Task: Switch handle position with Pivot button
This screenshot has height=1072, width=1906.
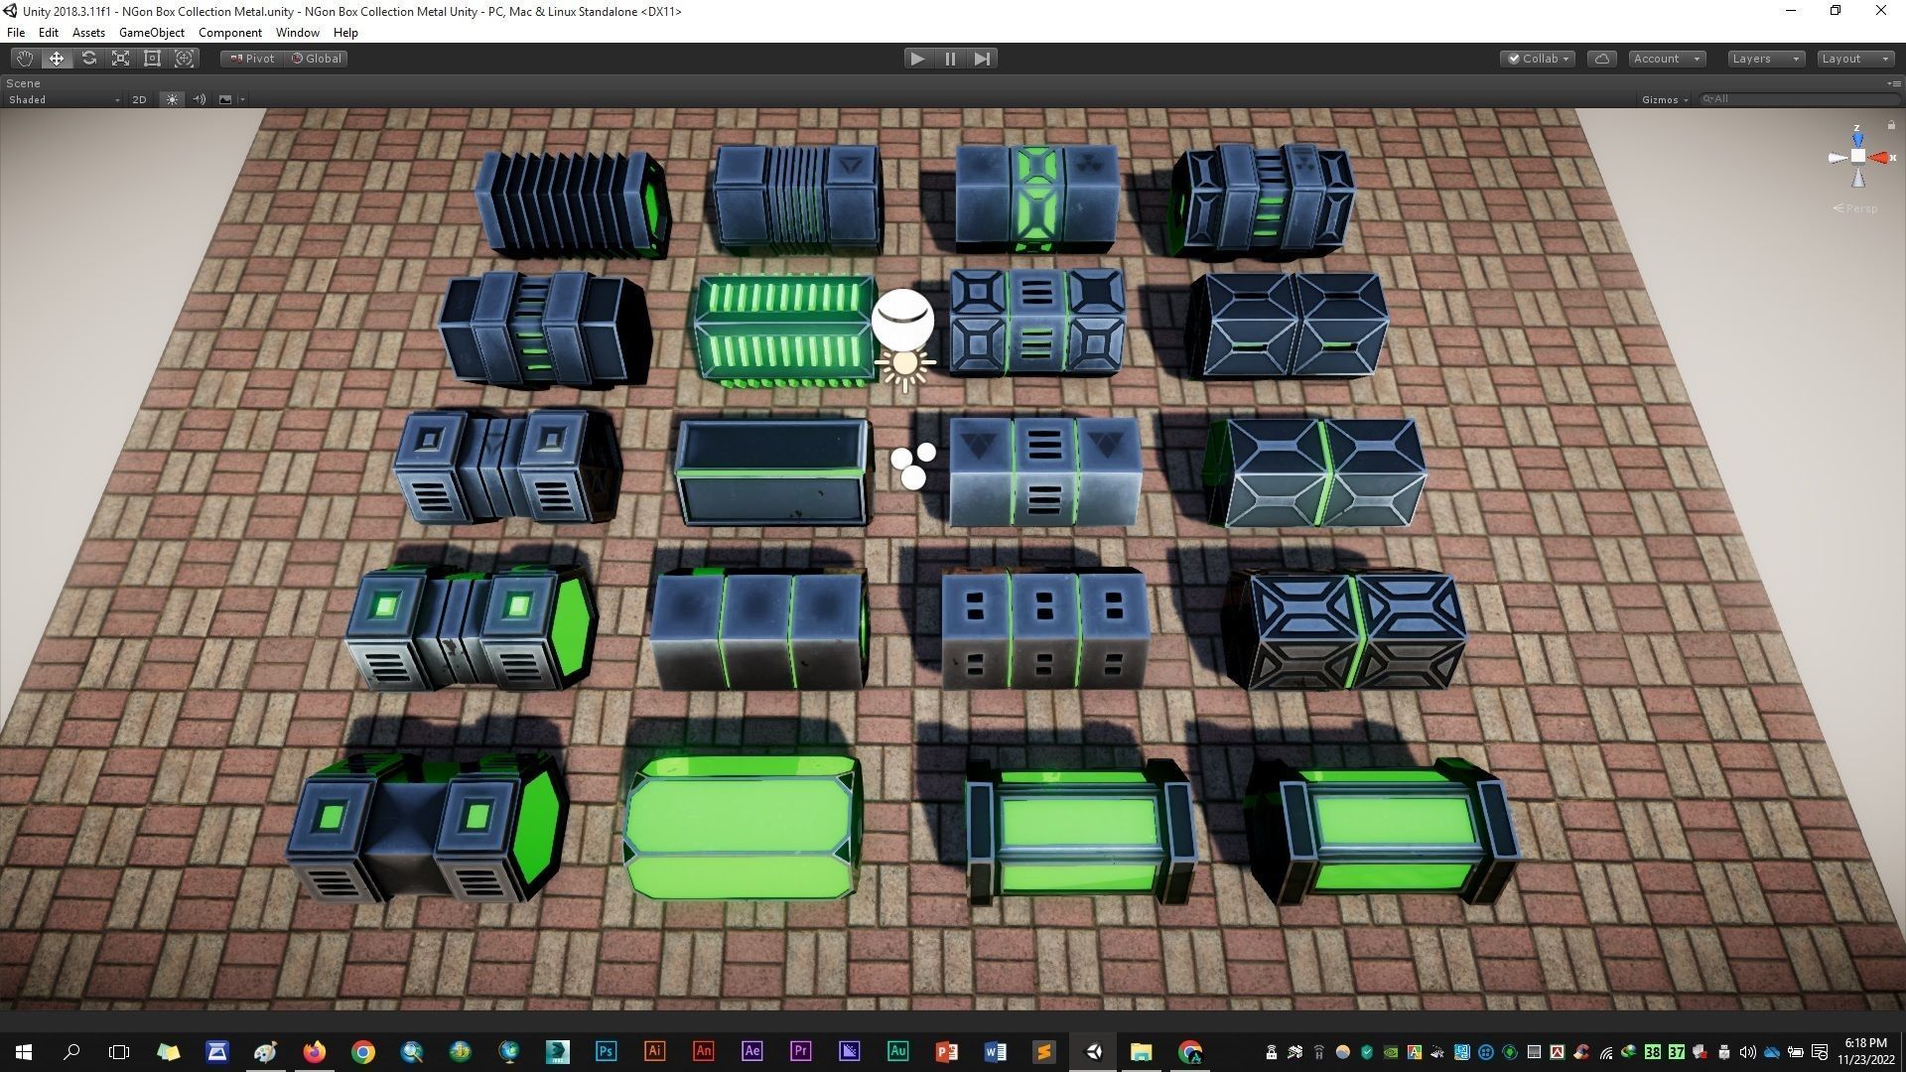Action: click(252, 59)
